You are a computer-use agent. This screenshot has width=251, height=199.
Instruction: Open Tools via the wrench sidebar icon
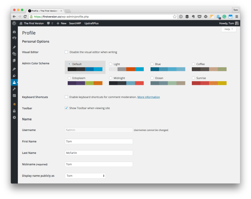[14, 89]
